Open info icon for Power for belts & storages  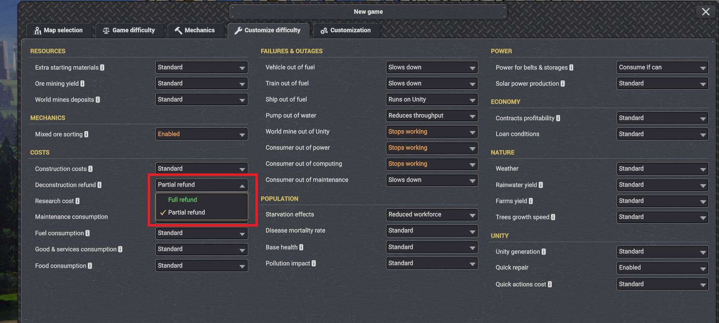coord(571,68)
